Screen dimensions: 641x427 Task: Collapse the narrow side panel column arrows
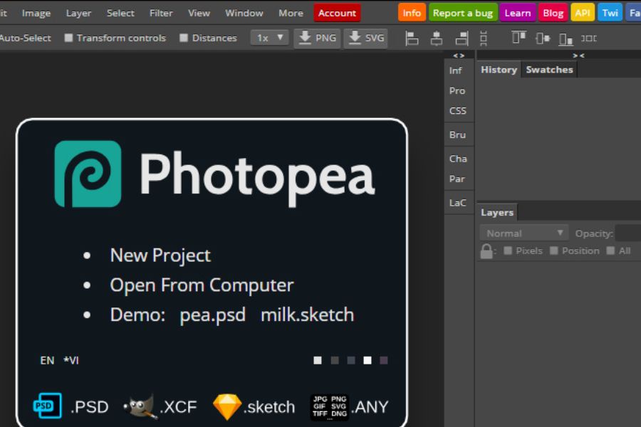pos(459,56)
